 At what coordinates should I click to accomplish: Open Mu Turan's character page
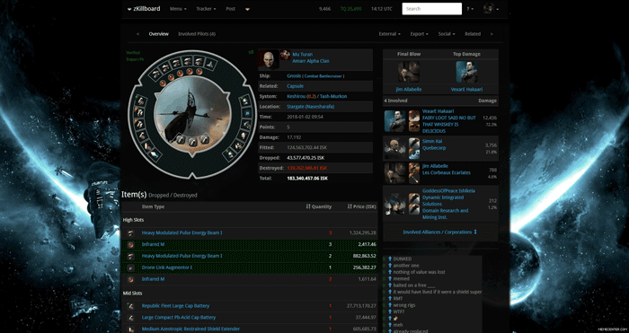pyautogui.click(x=303, y=55)
